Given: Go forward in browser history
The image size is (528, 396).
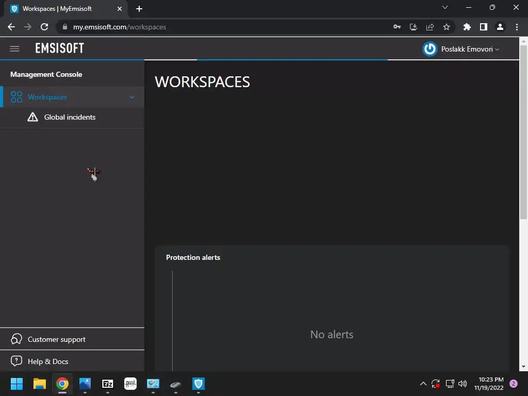Looking at the screenshot, I should coord(28,27).
